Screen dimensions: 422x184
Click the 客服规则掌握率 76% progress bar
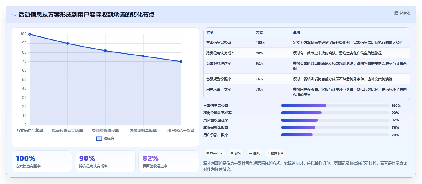(x=335, y=127)
